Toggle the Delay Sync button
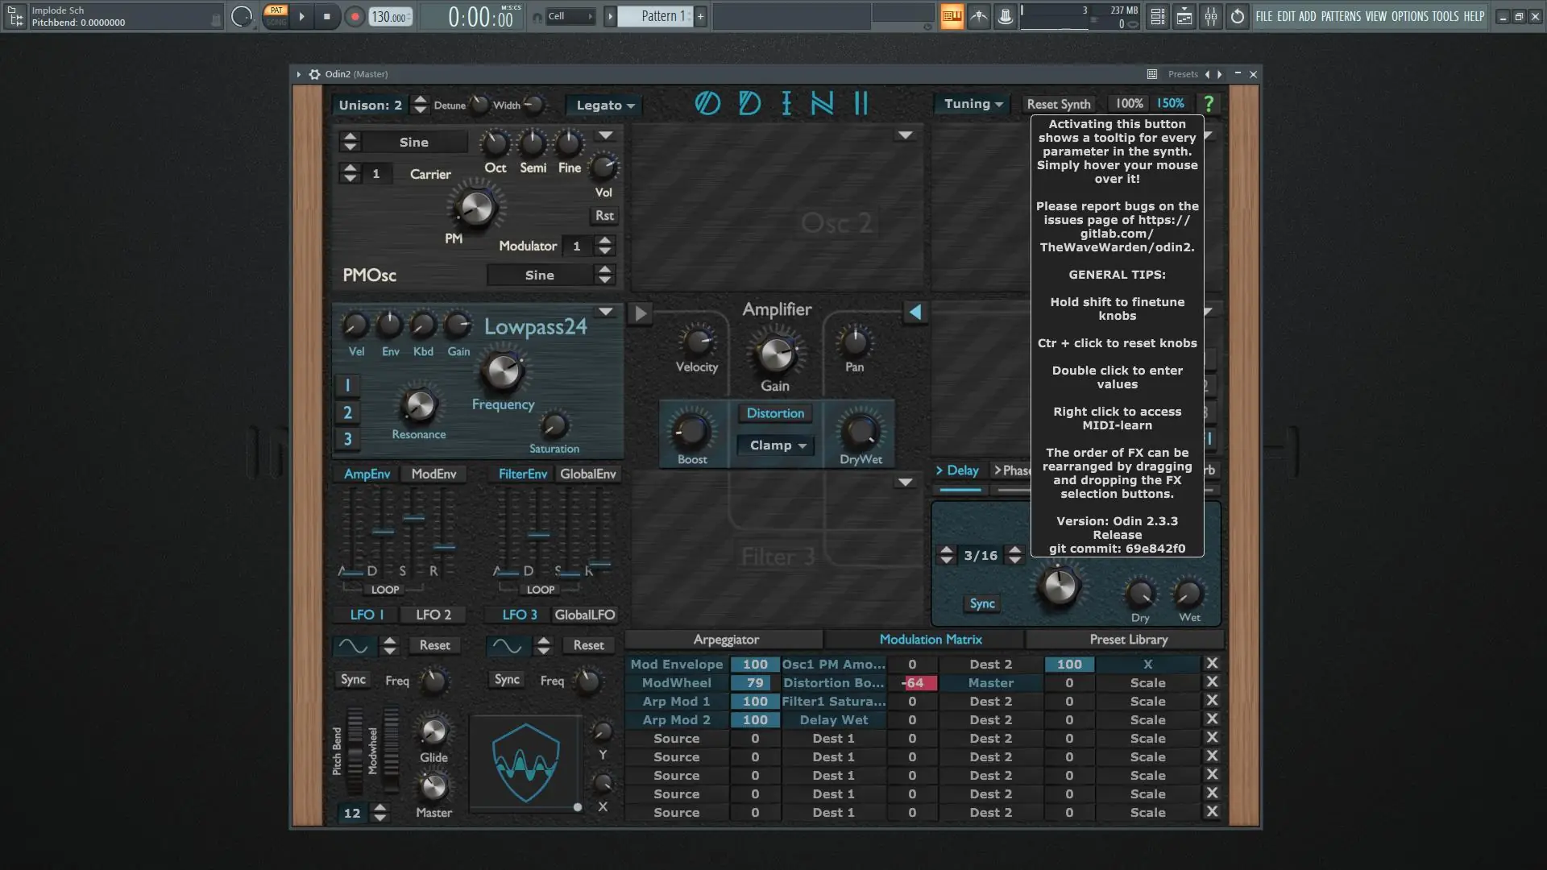 (x=981, y=603)
